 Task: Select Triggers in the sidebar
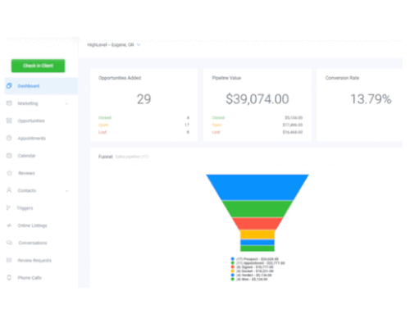25,208
